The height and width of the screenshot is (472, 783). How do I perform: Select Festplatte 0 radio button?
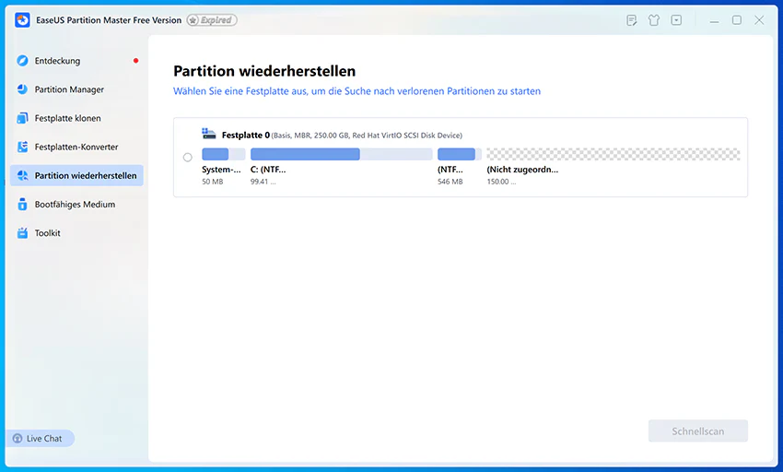pyautogui.click(x=187, y=157)
